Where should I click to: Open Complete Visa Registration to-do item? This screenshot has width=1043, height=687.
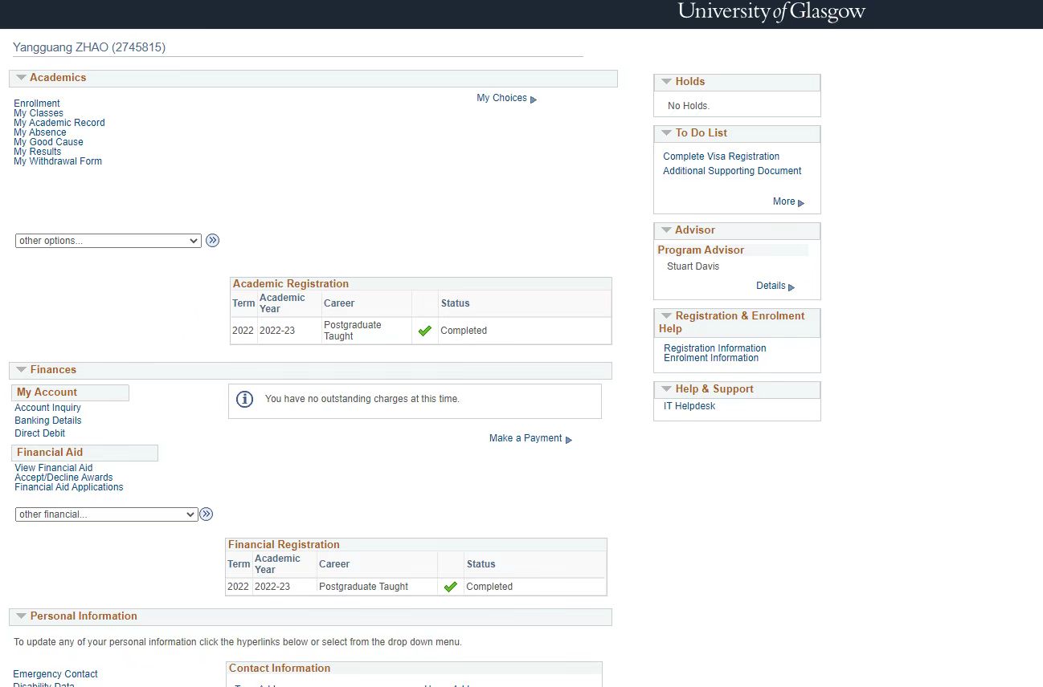721,157
